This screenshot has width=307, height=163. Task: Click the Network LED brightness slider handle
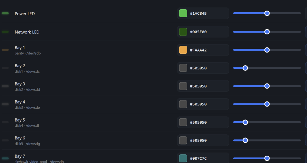point(267,32)
